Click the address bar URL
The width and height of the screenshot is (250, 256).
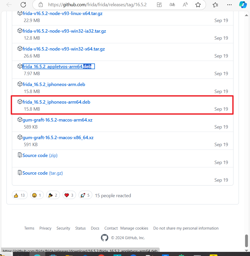point(97,5)
